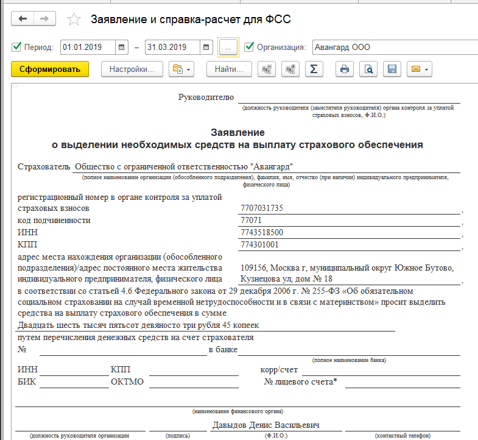The image size is (478, 440).
Task: Add report to favorites with star
Action: [74, 20]
